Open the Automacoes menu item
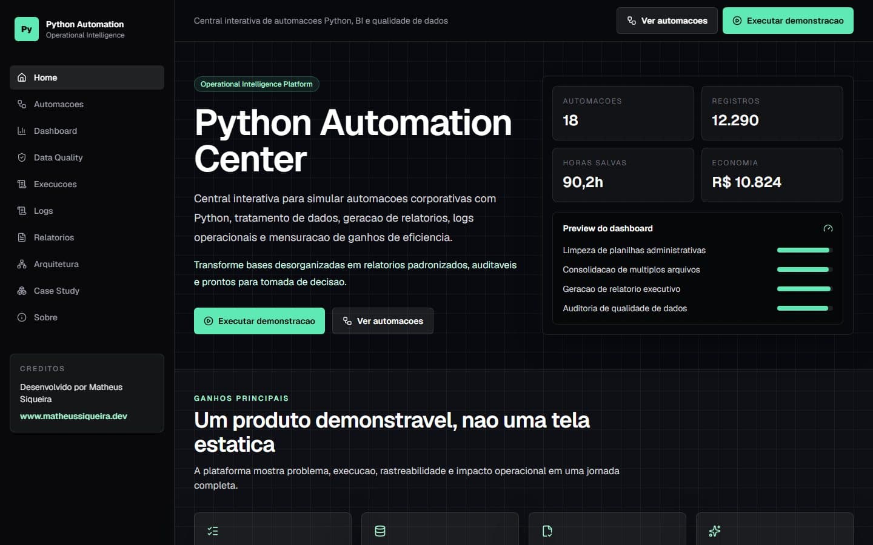This screenshot has height=545, width=873. (x=87, y=104)
